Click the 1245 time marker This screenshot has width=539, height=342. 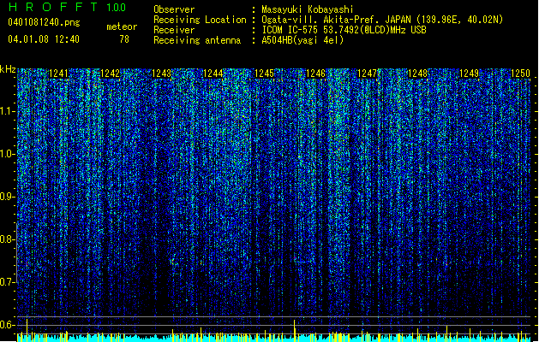pos(264,74)
